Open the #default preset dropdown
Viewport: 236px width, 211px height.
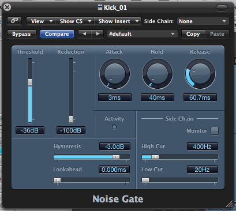[142, 34]
